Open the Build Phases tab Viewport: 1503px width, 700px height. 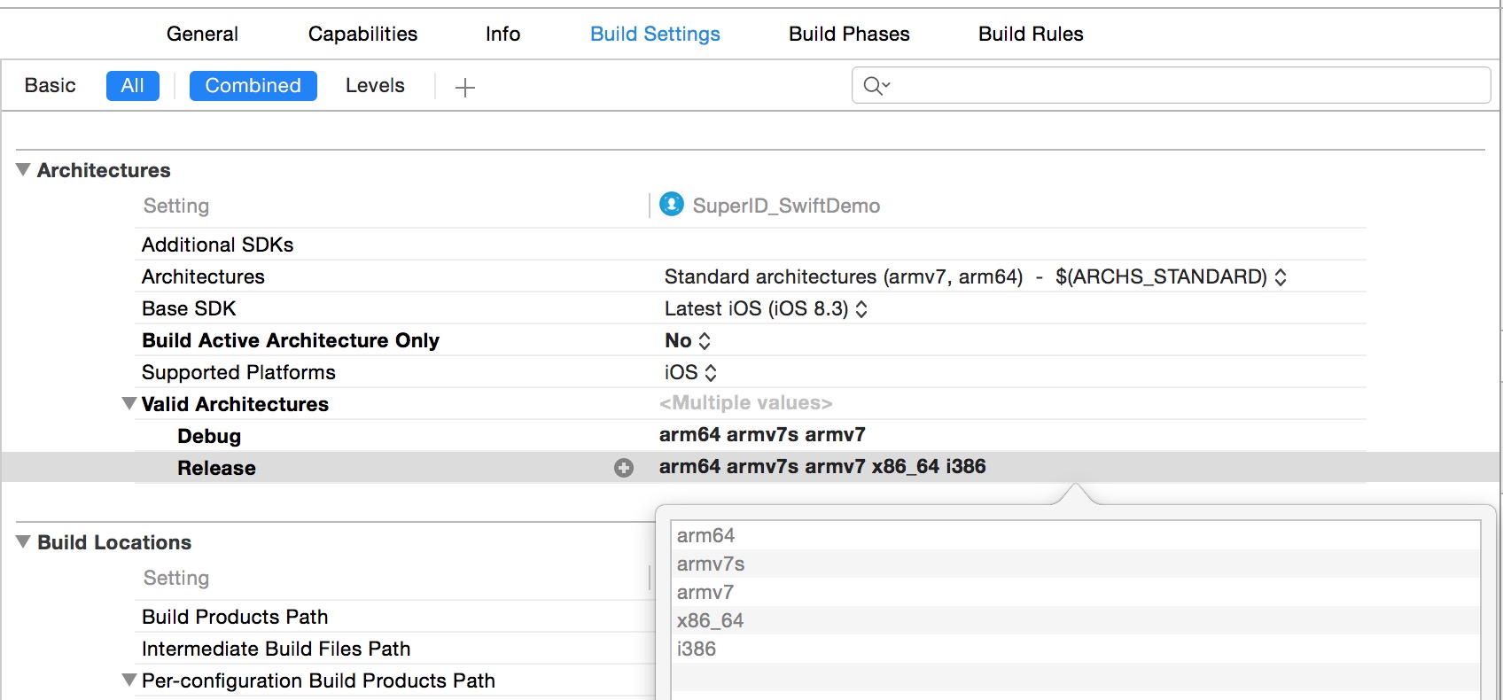(x=849, y=34)
